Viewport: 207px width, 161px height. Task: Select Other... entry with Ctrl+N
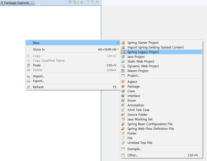(x=161, y=155)
